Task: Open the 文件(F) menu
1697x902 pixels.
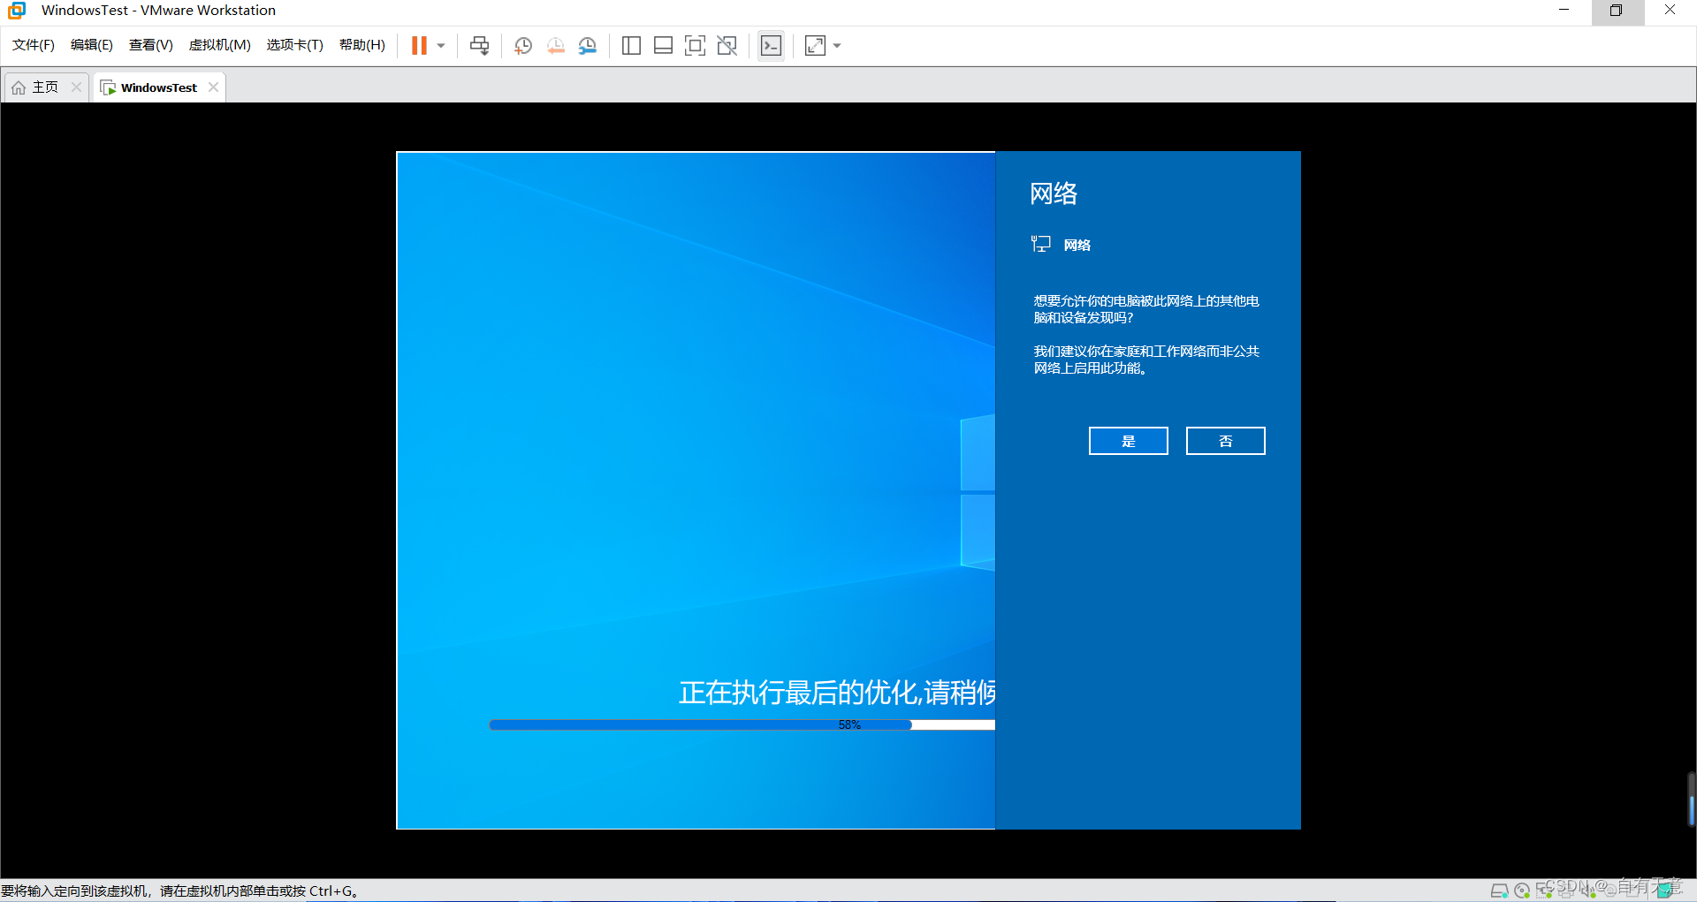Action: 34,45
